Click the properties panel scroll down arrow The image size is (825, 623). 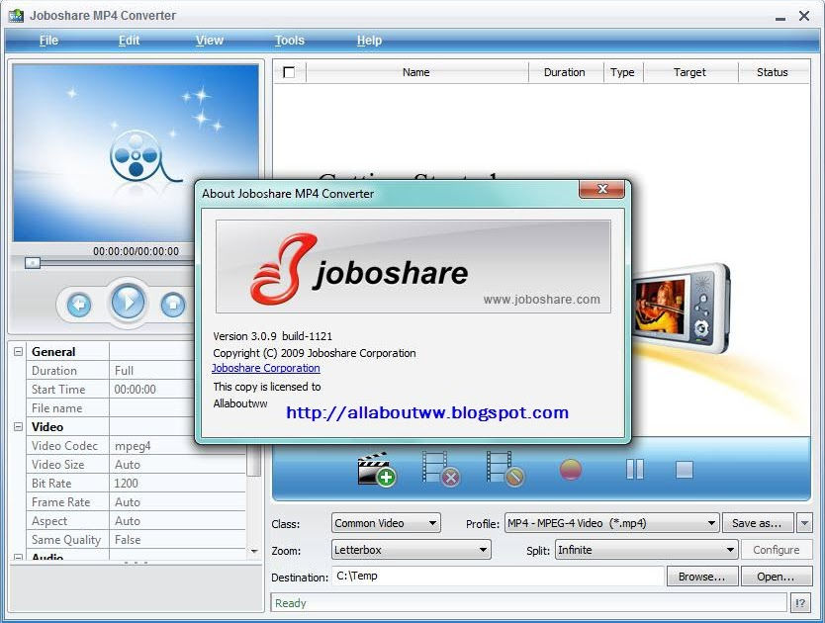254,551
